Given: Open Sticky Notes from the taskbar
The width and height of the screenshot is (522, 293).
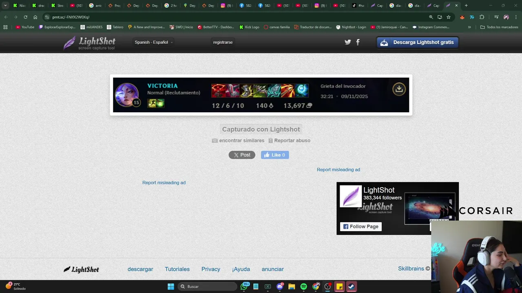Looking at the screenshot, I should pos(339,286).
